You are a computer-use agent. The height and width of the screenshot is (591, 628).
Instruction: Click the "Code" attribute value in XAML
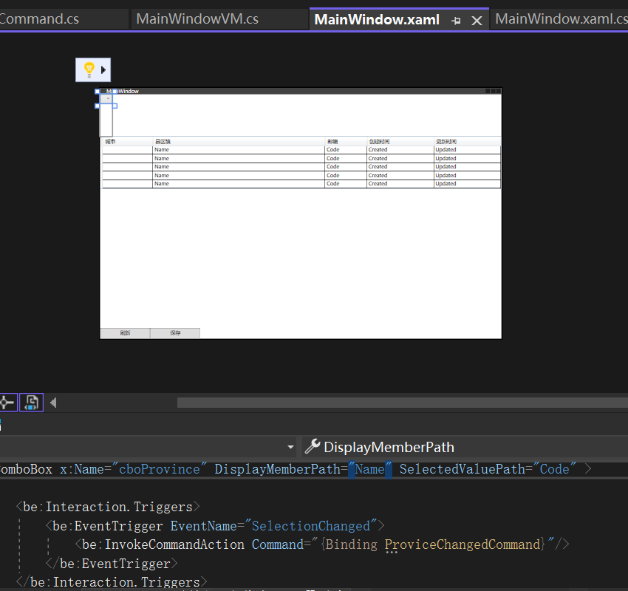554,469
